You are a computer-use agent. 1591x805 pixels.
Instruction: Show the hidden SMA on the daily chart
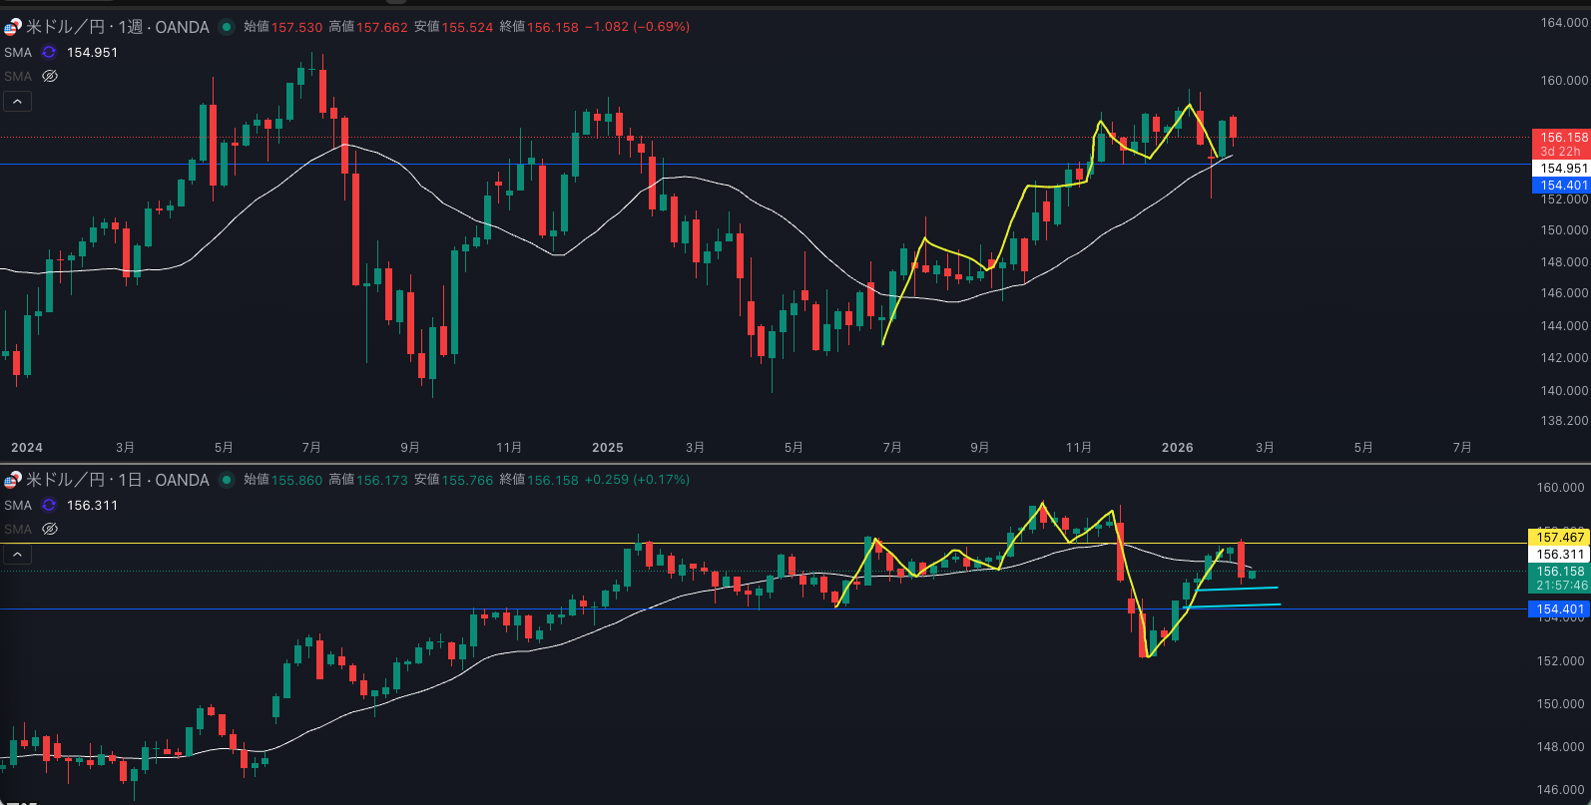(x=50, y=529)
